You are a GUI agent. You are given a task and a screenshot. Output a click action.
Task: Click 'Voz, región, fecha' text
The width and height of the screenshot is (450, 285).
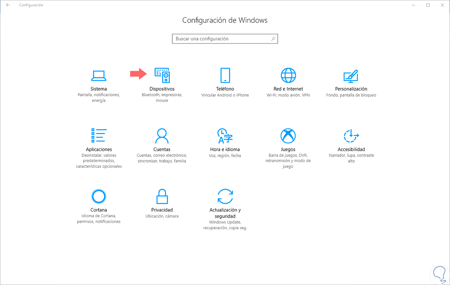click(x=225, y=155)
